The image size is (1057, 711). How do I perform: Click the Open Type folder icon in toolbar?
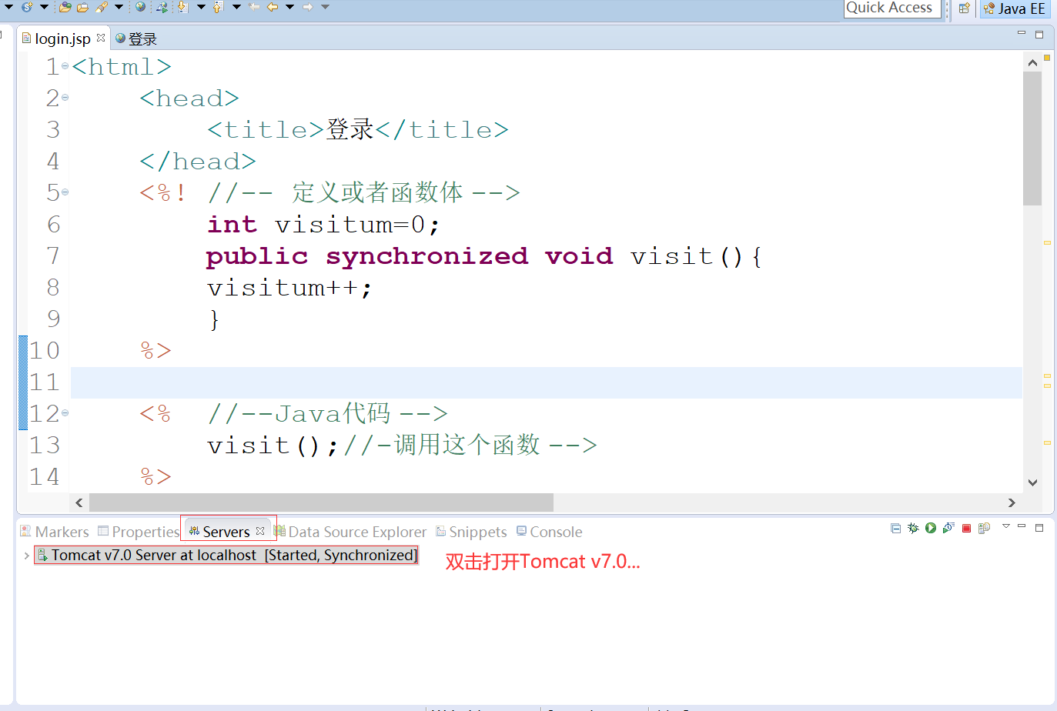(x=65, y=7)
